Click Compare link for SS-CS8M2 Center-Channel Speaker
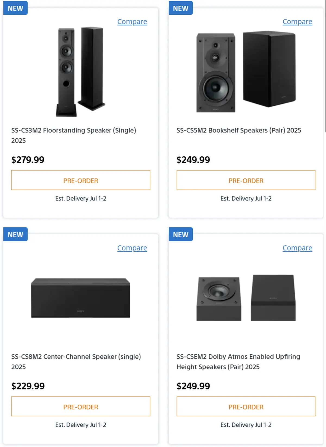Screen dimensions: 326x447 pyautogui.click(x=132, y=248)
